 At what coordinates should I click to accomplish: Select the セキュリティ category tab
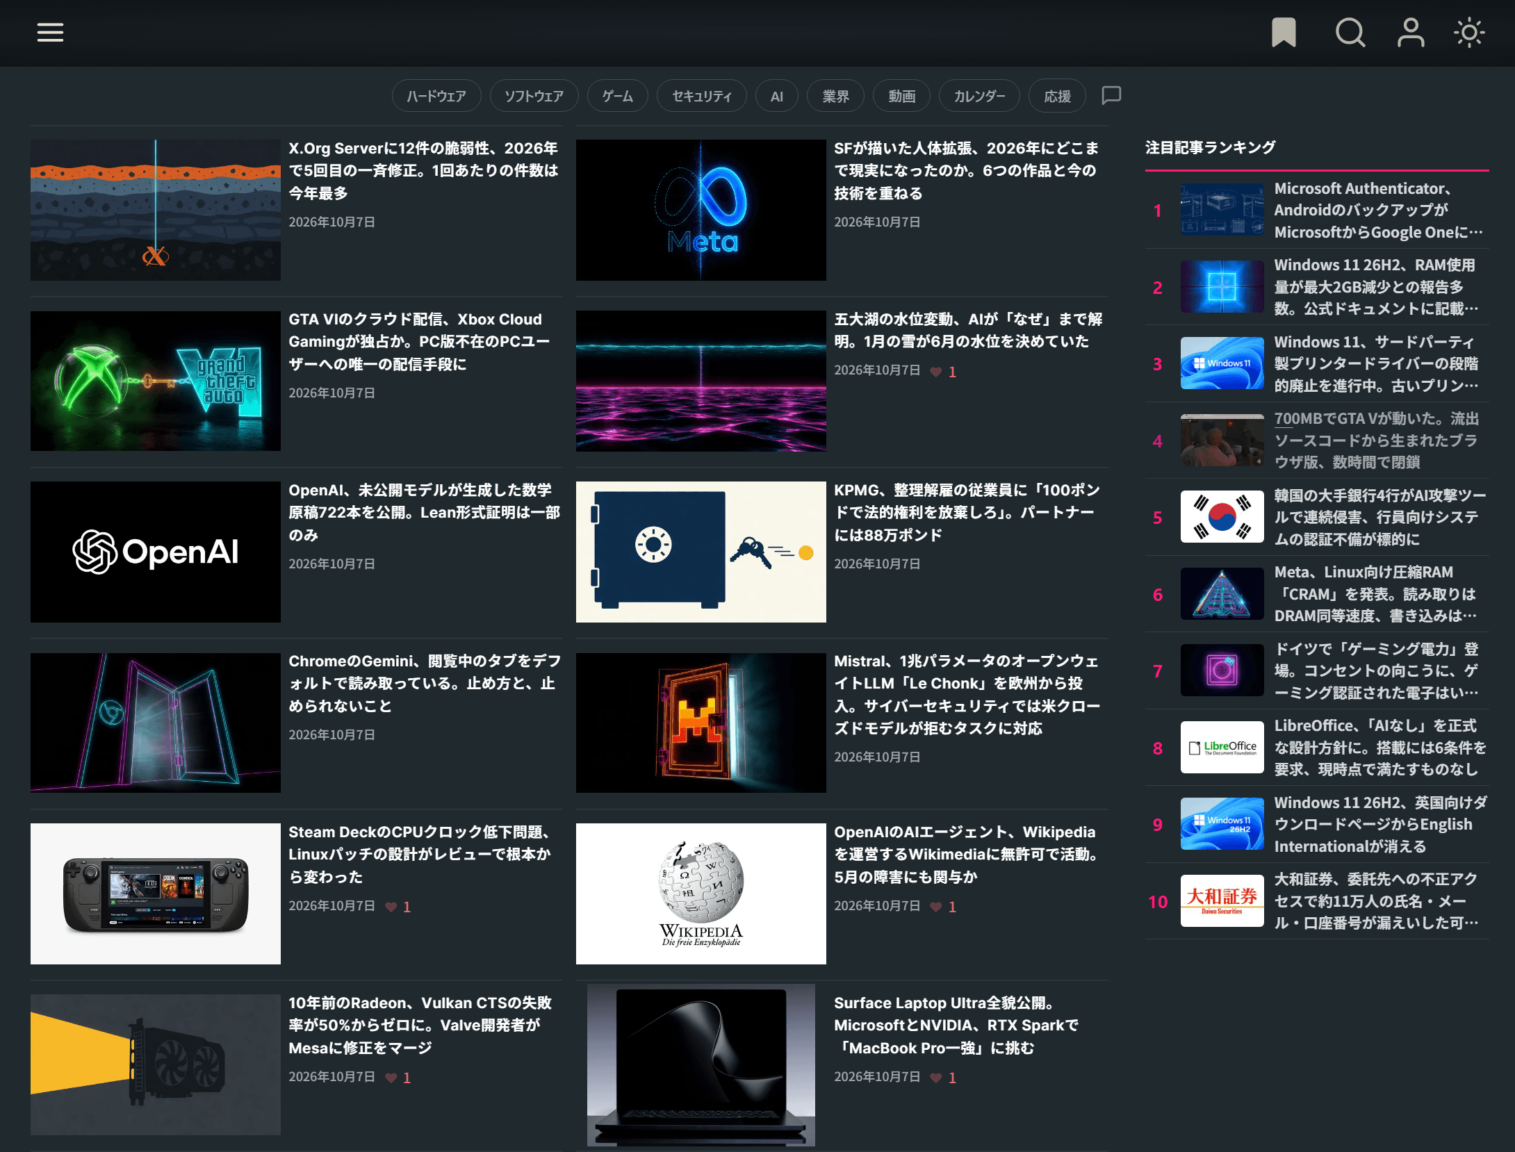click(702, 96)
